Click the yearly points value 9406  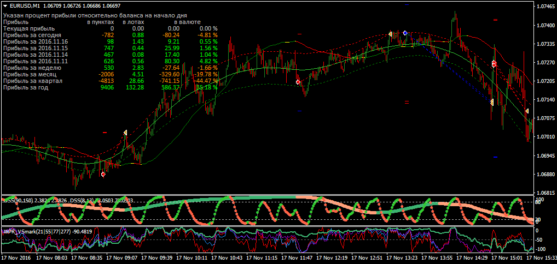coord(107,87)
